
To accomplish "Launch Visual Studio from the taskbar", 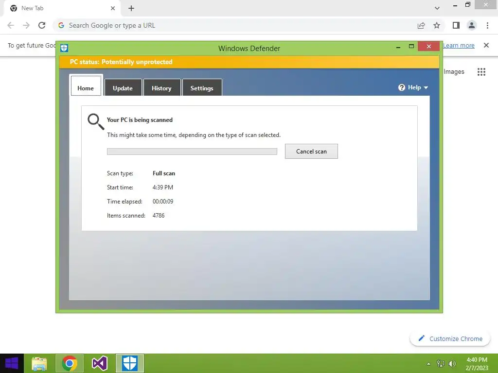I will coord(99,363).
